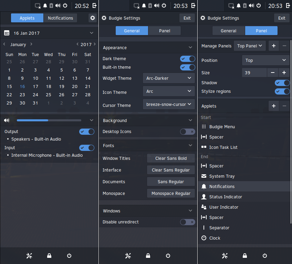292x264 pixels.
Task: Click battery icon in the right top bar
Action: click(x=245, y=5)
